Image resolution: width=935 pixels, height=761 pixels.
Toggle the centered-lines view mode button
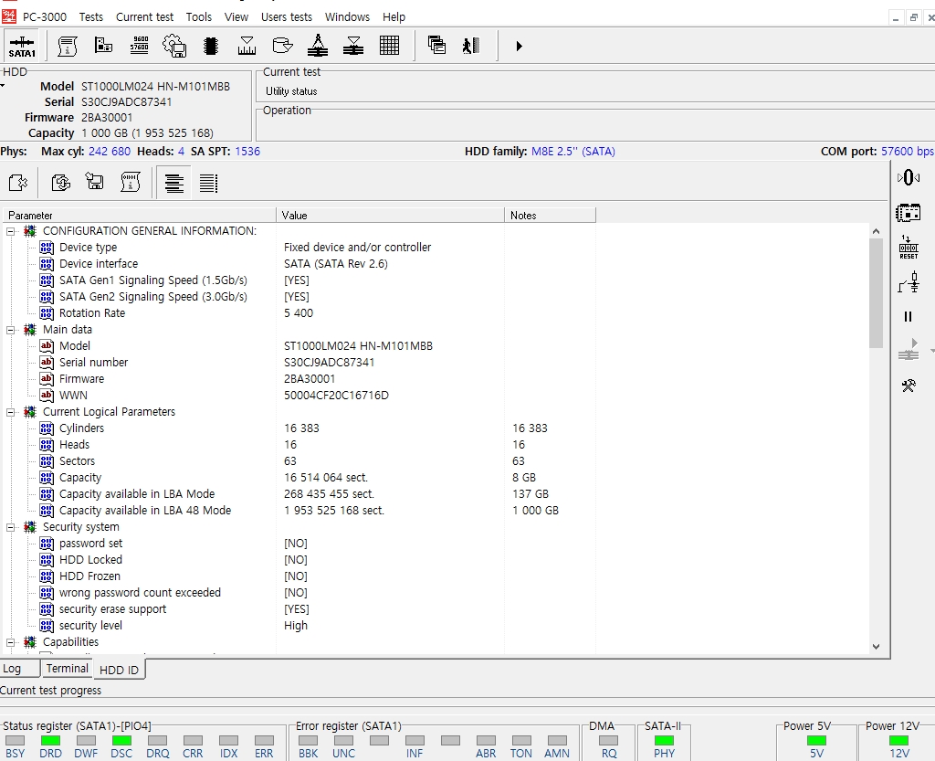point(173,184)
